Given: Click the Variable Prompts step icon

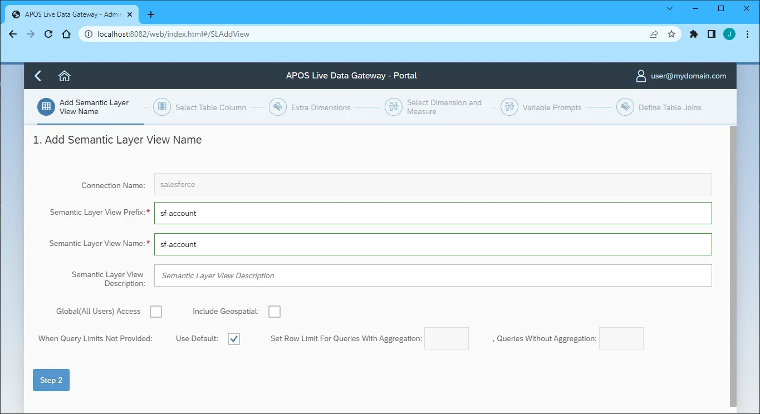Looking at the screenshot, I should (x=509, y=107).
